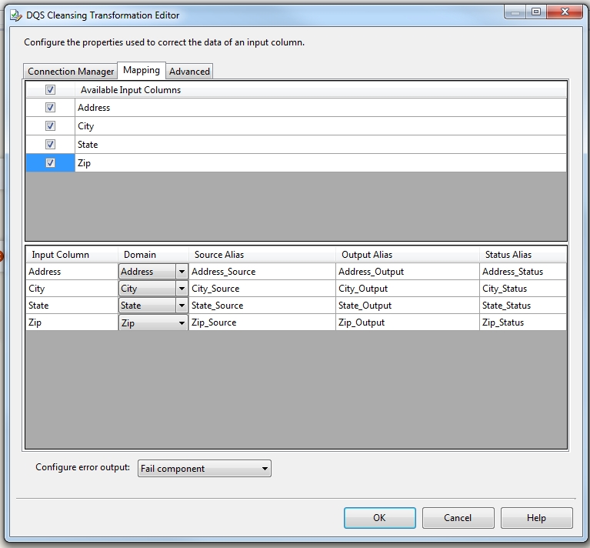Open the Address domain dropdown
The width and height of the screenshot is (590, 548).
[182, 272]
